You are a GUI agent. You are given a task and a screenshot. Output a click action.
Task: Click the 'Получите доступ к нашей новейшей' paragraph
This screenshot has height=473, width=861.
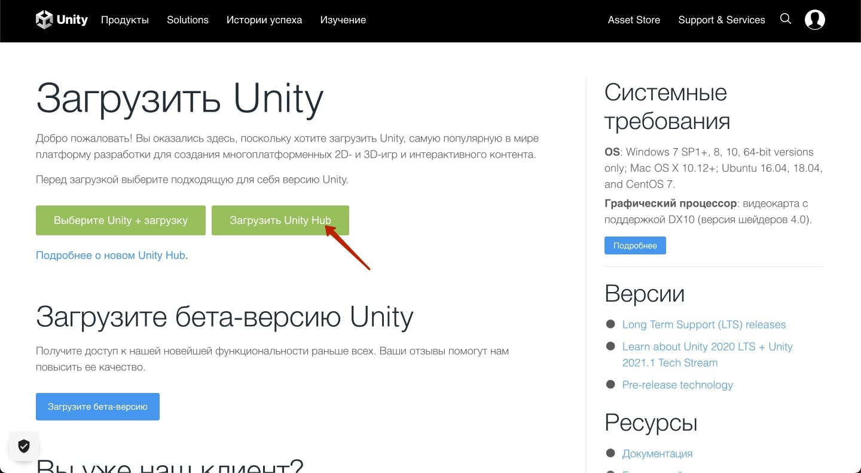point(272,358)
